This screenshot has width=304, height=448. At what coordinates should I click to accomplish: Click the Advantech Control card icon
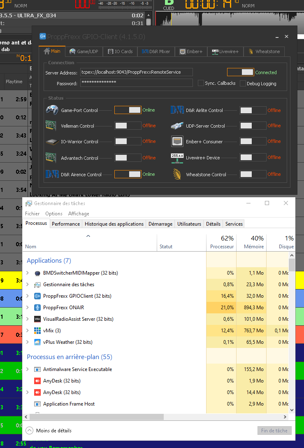[x=51, y=158]
